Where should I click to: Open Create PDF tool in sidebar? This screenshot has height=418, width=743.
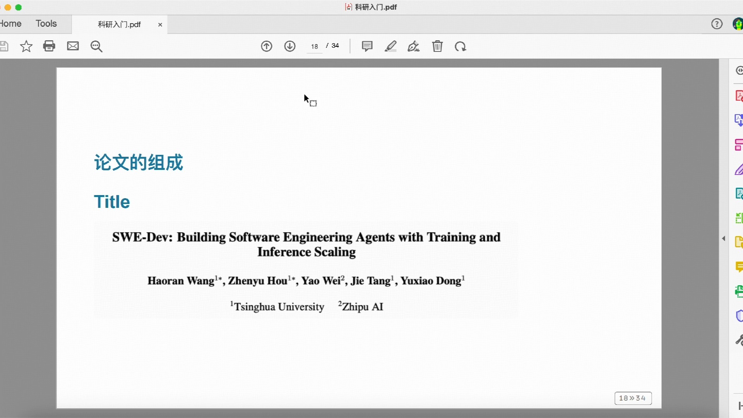739,96
